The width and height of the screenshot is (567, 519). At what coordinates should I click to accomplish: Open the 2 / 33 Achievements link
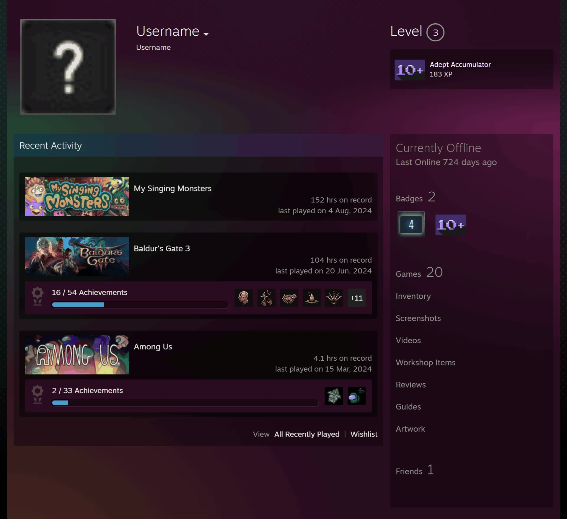pyautogui.click(x=87, y=391)
